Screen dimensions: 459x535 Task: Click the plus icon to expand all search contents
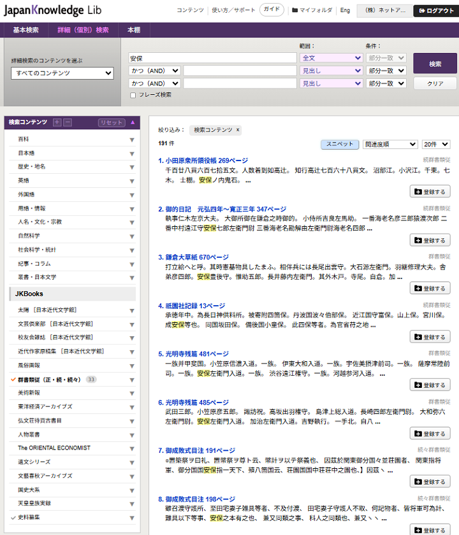57,122
